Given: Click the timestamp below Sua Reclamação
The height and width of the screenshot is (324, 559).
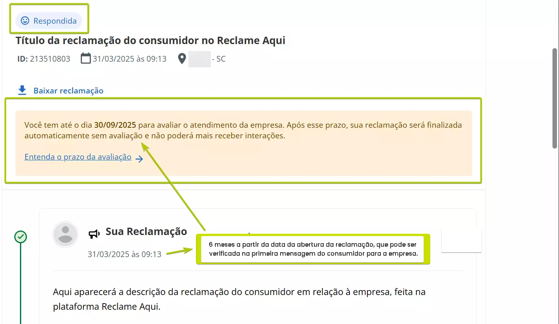Looking at the screenshot, I should [x=124, y=254].
